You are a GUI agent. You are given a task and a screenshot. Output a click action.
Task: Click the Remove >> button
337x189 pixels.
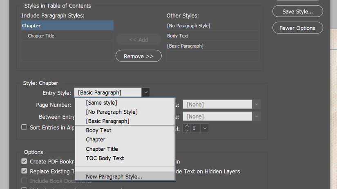pyautogui.click(x=138, y=56)
